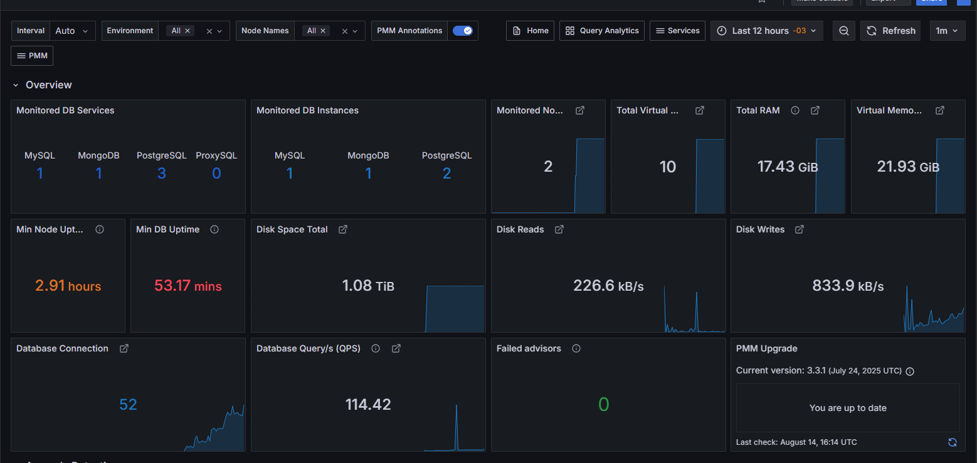Image resolution: width=977 pixels, height=463 pixels.
Task: Click info icon beside Min DB Uptime
Action: coord(214,229)
